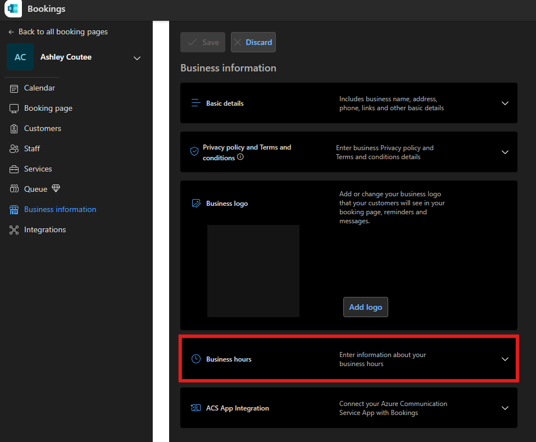Click the Business information page heading
The image size is (536, 442).
coord(228,68)
